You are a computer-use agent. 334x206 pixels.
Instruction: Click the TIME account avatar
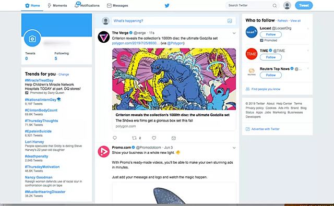click(252, 54)
